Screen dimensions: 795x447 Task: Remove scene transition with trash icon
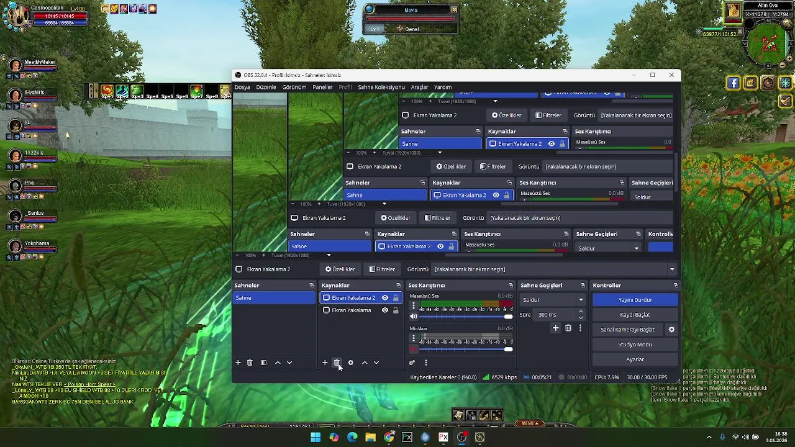(x=568, y=328)
